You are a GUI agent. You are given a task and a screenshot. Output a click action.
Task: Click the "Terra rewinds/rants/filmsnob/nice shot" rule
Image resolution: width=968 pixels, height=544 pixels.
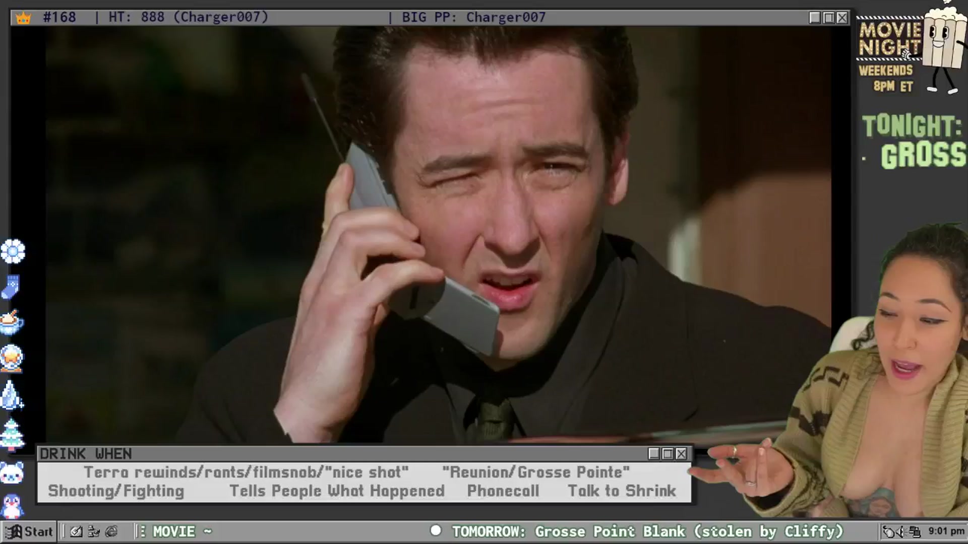(246, 472)
